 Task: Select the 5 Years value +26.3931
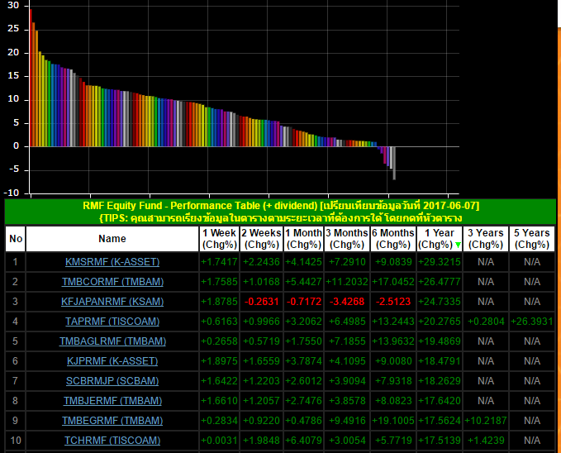click(x=532, y=322)
